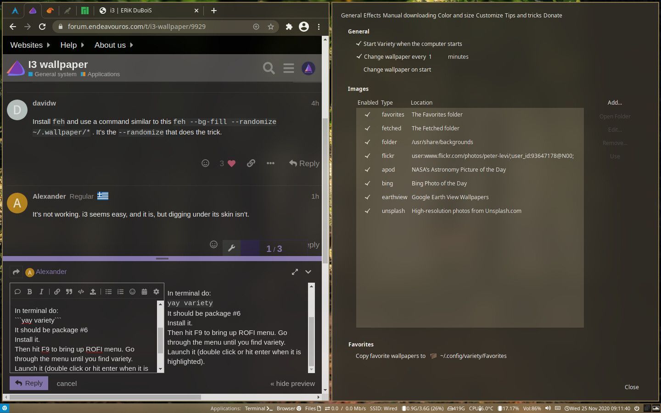This screenshot has width=661, height=413.
Task: Click the Bold formatting icon in the editor
Action: [29, 291]
